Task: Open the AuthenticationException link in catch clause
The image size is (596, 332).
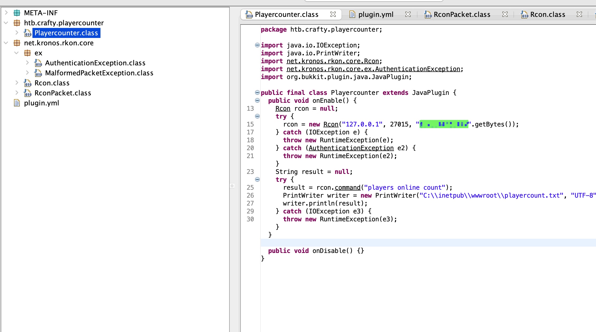Action: (x=351, y=148)
